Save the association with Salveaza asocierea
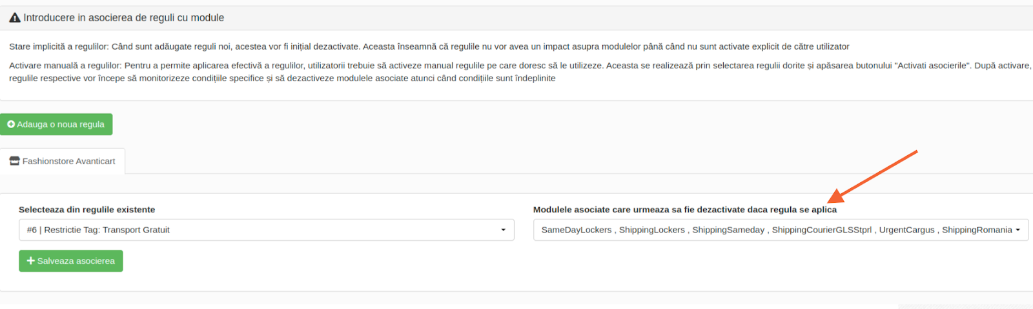This screenshot has width=1033, height=309. [71, 261]
